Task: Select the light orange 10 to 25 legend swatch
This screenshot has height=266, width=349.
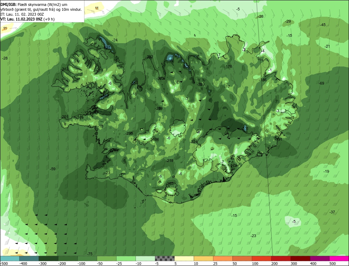Action: pos(203,258)
